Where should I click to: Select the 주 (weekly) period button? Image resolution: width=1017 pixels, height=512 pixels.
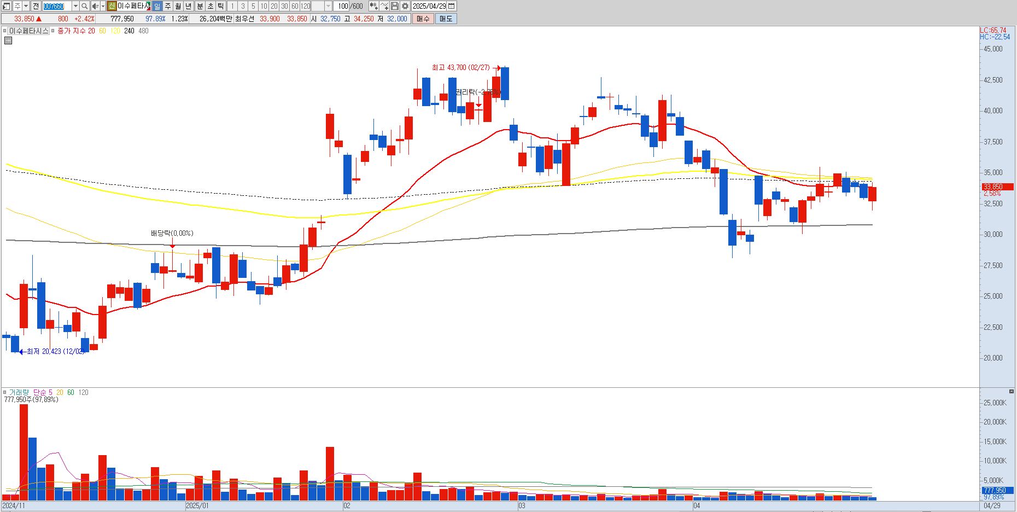168,6
